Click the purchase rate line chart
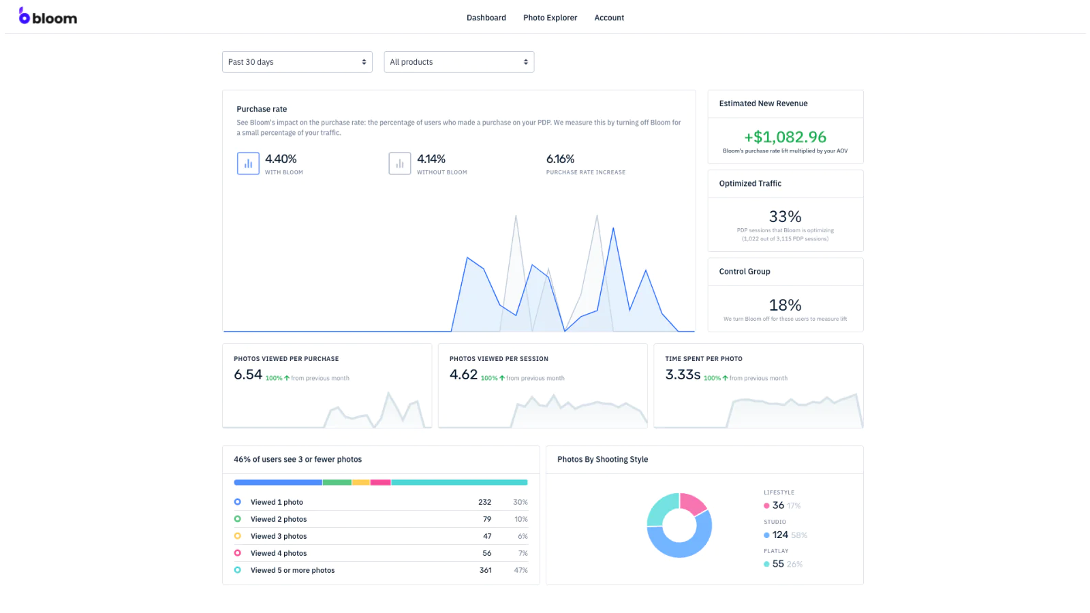 pos(459,272)
